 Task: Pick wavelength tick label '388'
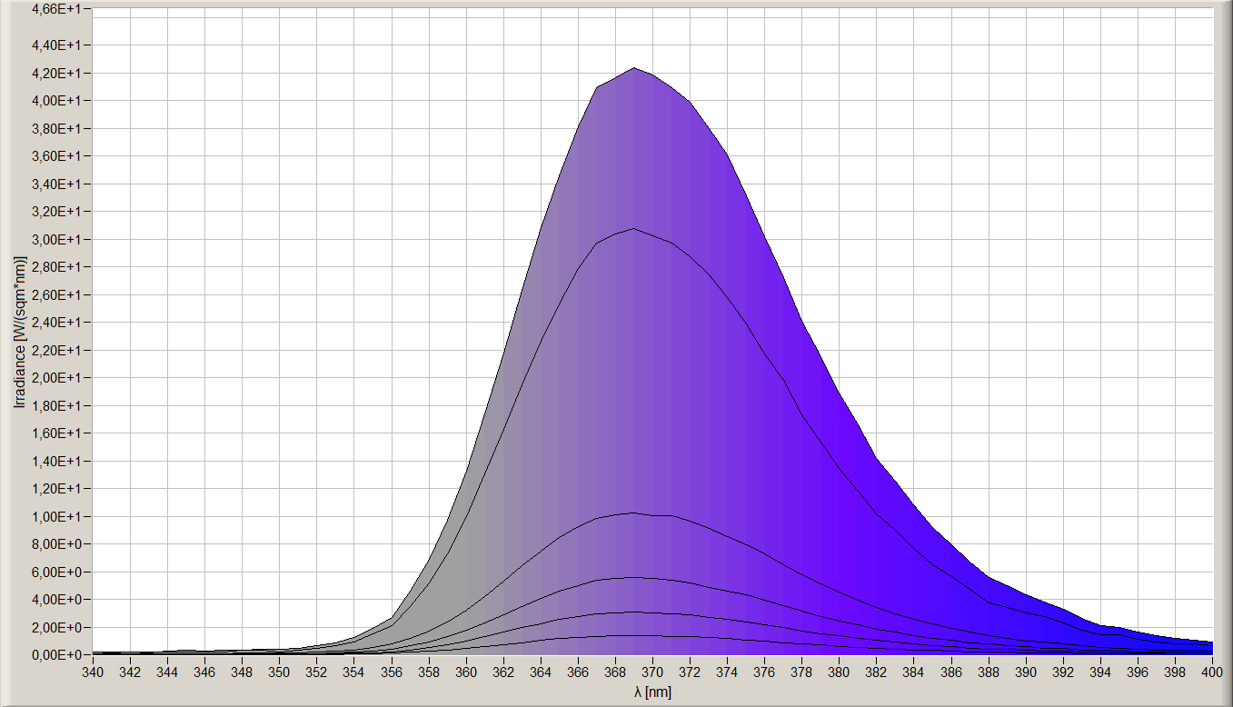989,672
